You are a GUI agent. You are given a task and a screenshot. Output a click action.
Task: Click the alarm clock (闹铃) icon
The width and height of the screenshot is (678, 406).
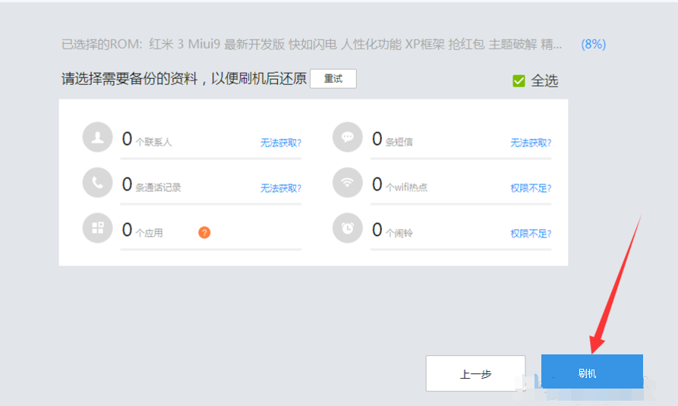348,228
